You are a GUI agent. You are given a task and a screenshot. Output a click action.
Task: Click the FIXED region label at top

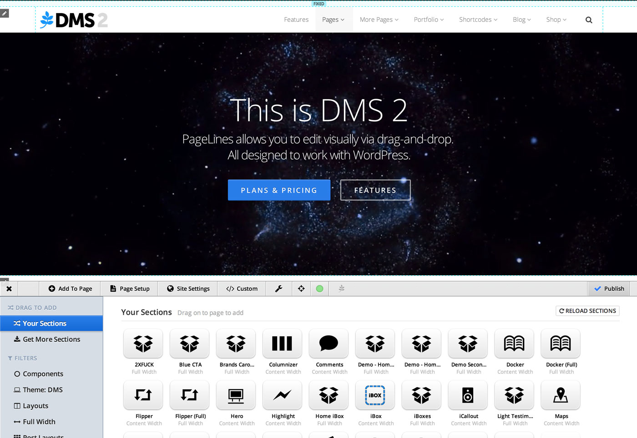coord(319,4)
